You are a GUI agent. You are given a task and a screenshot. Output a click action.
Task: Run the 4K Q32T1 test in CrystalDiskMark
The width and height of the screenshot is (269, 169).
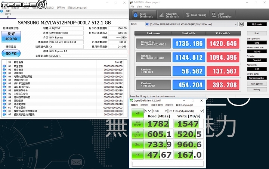click(137, 134)
